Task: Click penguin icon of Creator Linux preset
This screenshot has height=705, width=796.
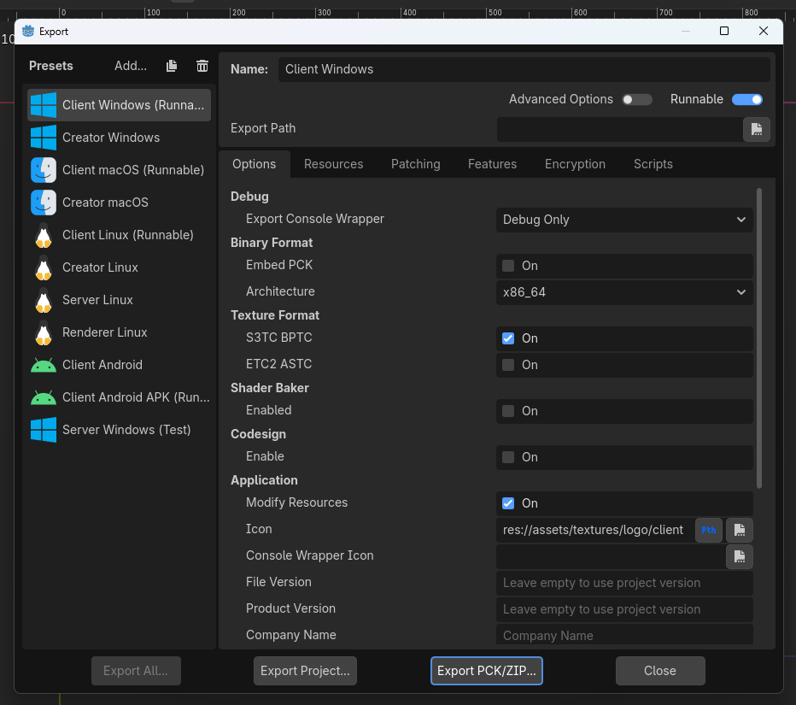Action: [44, 267]
